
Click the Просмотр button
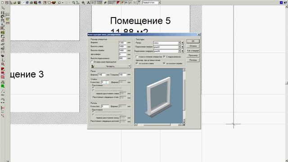(193, 55)
